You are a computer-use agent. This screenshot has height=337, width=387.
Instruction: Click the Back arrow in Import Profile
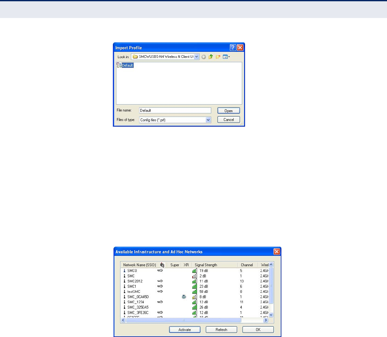[x=204, y=57]
